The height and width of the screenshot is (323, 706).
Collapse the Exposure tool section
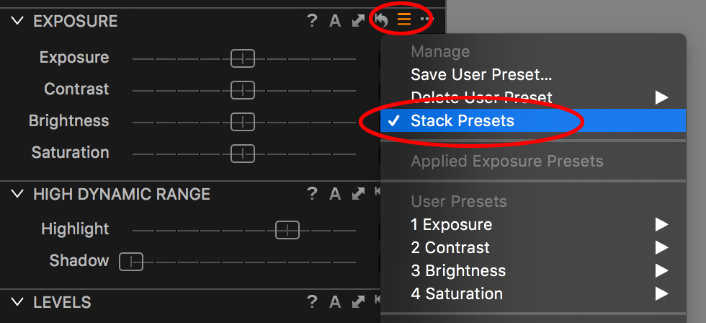pos(17,21)
